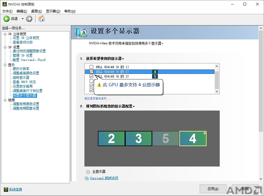Open the 文件(F) menu

(7, 11)
